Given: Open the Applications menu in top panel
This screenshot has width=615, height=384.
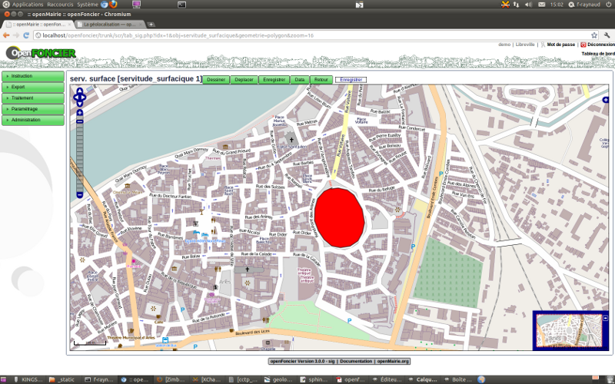Looking at the screenshot, I should tap(28, 5).
